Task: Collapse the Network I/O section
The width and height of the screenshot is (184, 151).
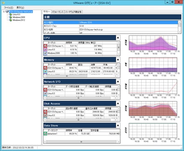Action: [x=118, y=81]
